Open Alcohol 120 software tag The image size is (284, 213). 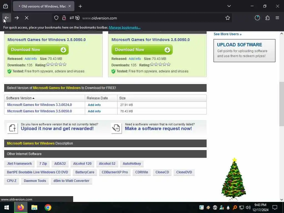click(82, 164)
